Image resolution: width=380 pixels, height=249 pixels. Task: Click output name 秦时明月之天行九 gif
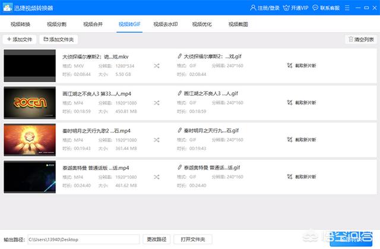tap(211, 130)
